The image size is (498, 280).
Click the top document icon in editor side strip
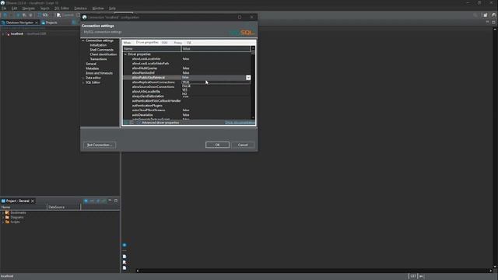124,257
